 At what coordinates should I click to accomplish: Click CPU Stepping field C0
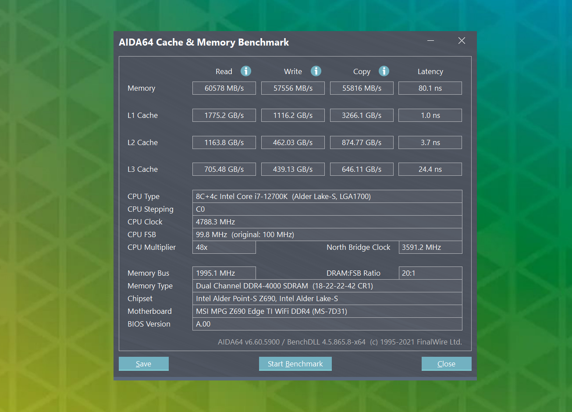[327, 209]
